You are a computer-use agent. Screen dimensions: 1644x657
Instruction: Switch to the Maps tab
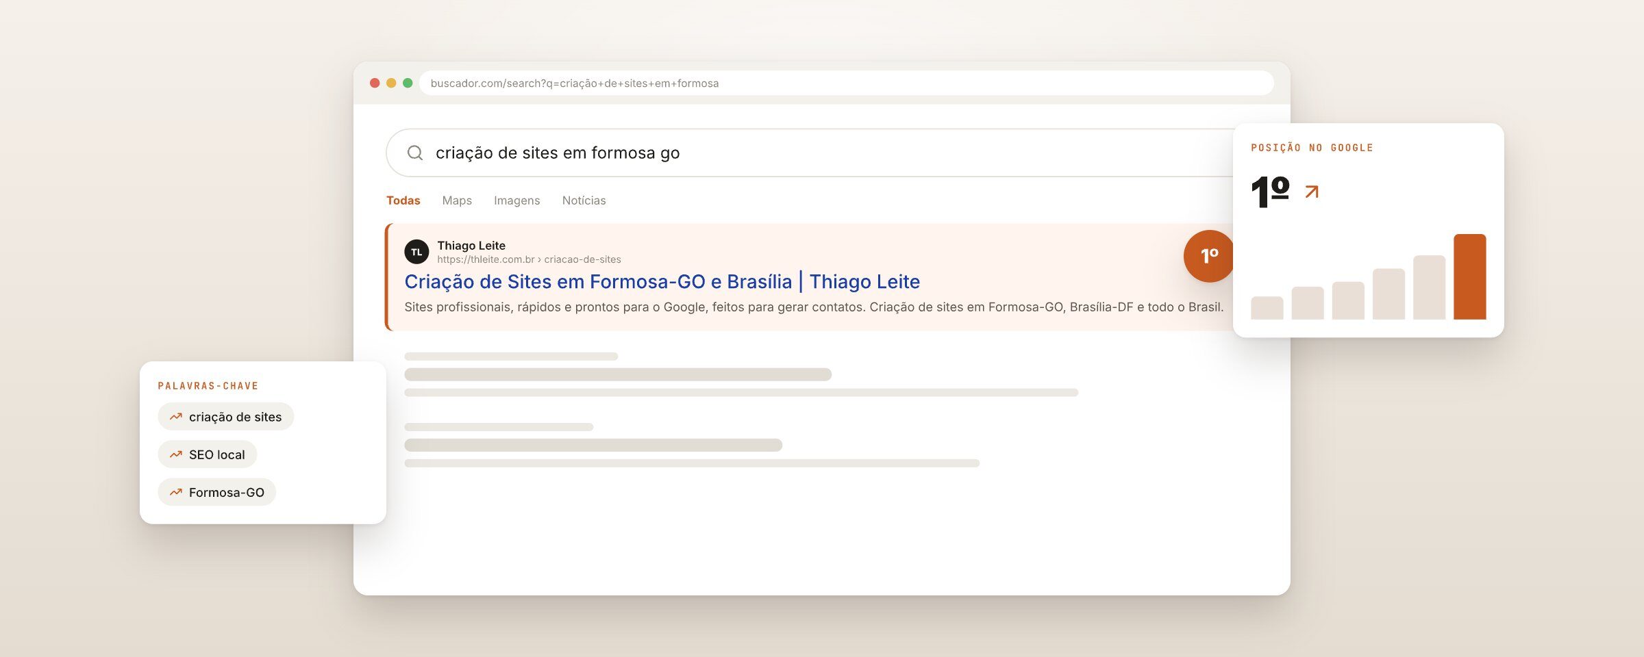457,201
